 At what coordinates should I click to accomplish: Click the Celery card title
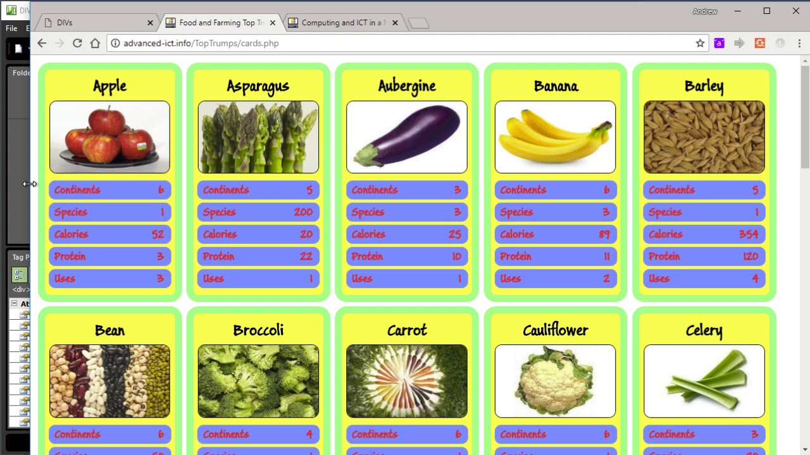[x=704, y=330]
